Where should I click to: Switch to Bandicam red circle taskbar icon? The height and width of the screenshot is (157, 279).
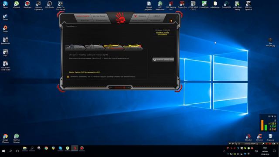click(x=82, y=148)
